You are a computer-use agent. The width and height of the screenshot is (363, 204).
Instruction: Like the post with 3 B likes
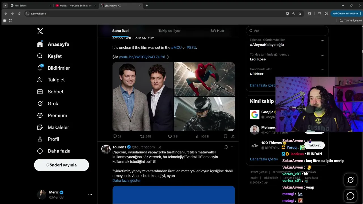[173, 136]
